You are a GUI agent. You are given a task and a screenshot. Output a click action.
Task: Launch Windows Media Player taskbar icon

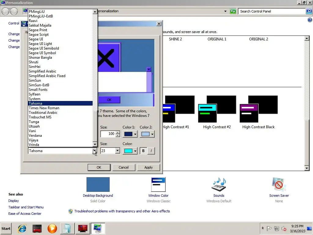coord(52,228)
